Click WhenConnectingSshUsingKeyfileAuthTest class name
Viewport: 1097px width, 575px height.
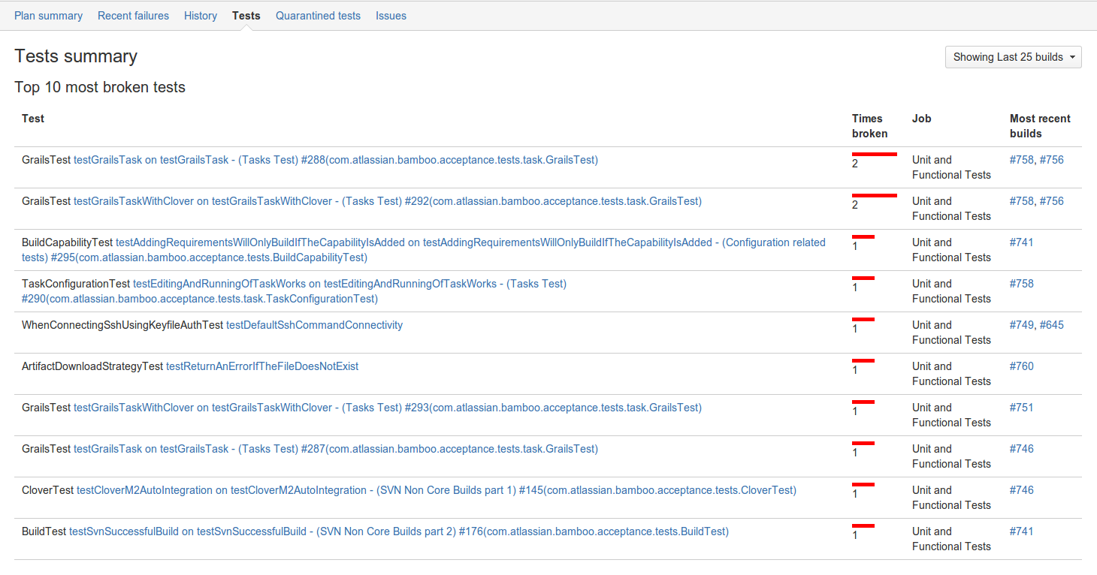pyautogui.click(x=122, y=325)
